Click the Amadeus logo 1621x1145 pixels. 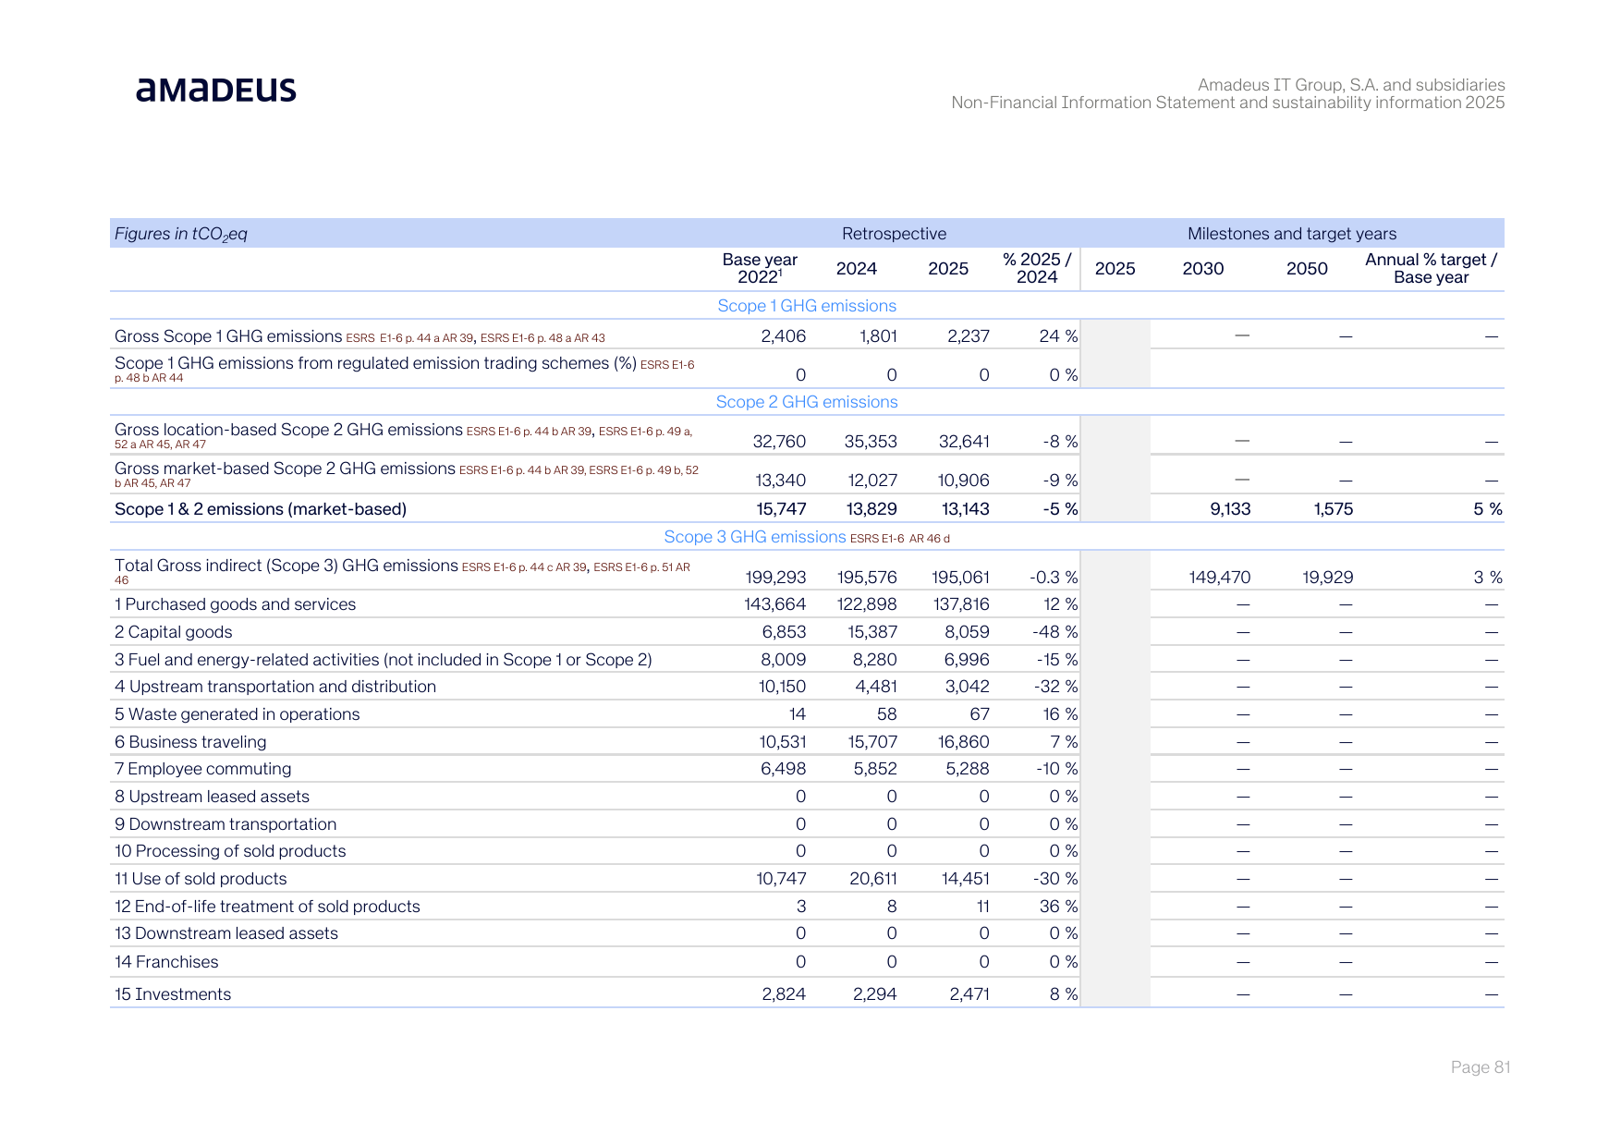pyautogui.click(x=216, y=90)
